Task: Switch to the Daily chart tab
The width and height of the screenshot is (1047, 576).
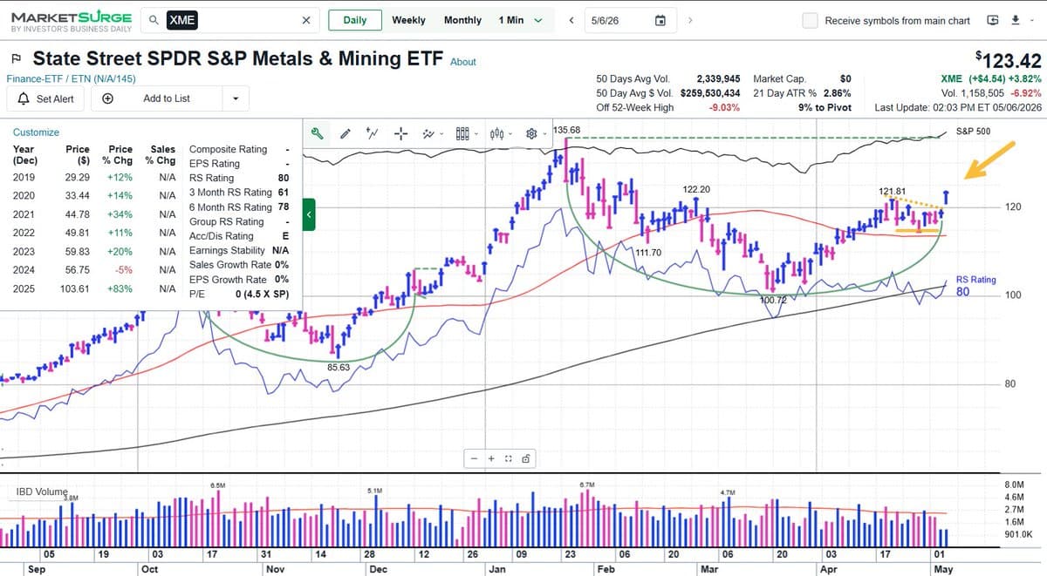Action: pyautogui.click(x=355, y=20)
